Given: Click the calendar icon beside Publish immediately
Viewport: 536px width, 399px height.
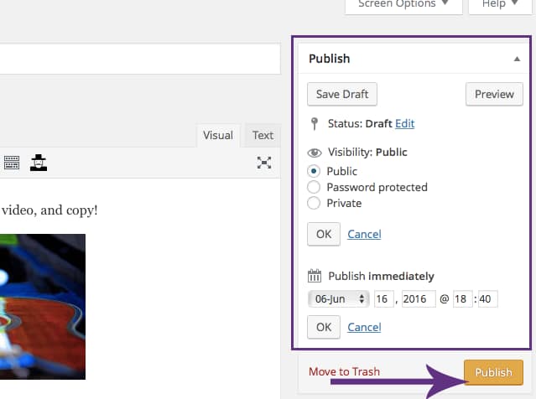Looking at the screenshot, I should (x=315, y=276).
